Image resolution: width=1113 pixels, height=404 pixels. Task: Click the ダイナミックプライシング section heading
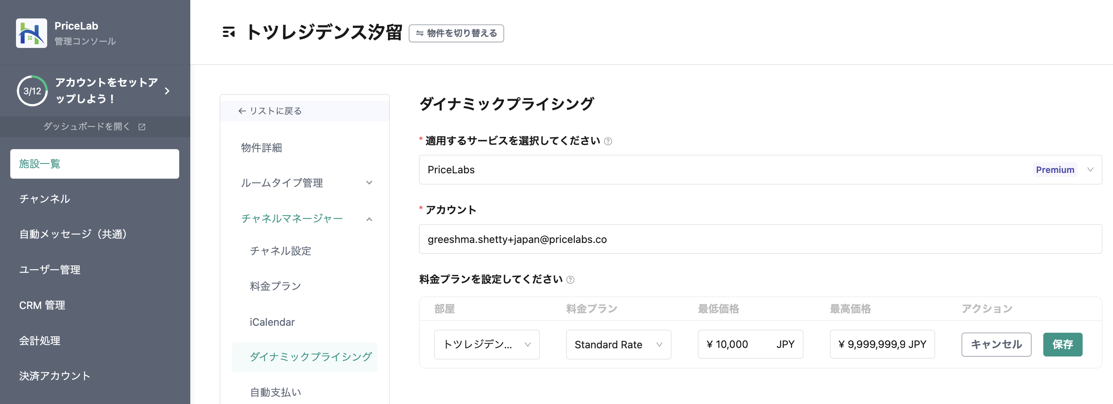(x=506, y=104)
